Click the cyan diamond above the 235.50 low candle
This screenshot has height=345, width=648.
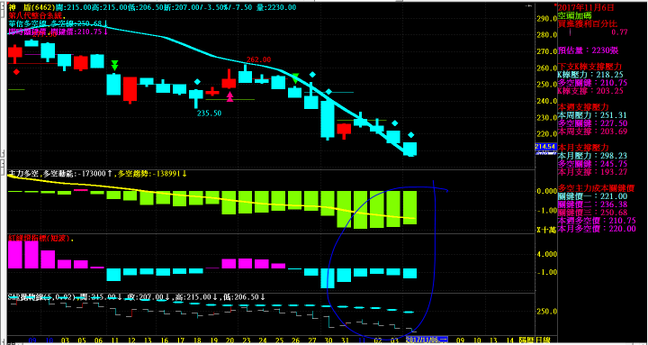(197, 82)
